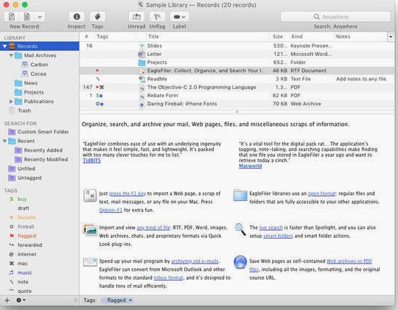Select the forwarded tag arrow icon
This screenshot has height=310, width=398.
11,244
